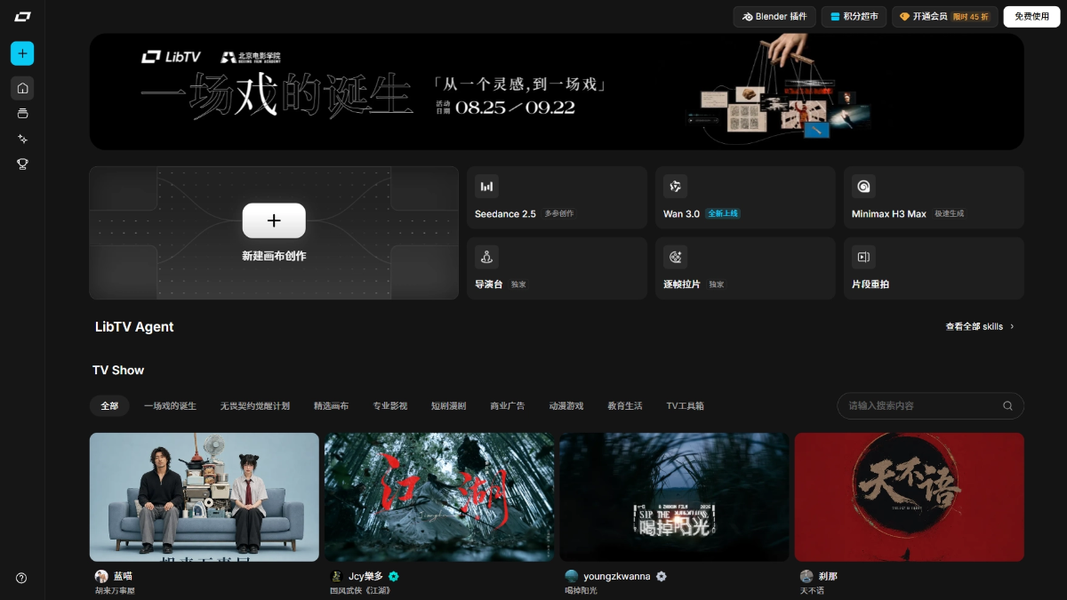Click the LibTV Agent heading
The height and width of the screenshot is (600, 1067).
click(134, 327)
